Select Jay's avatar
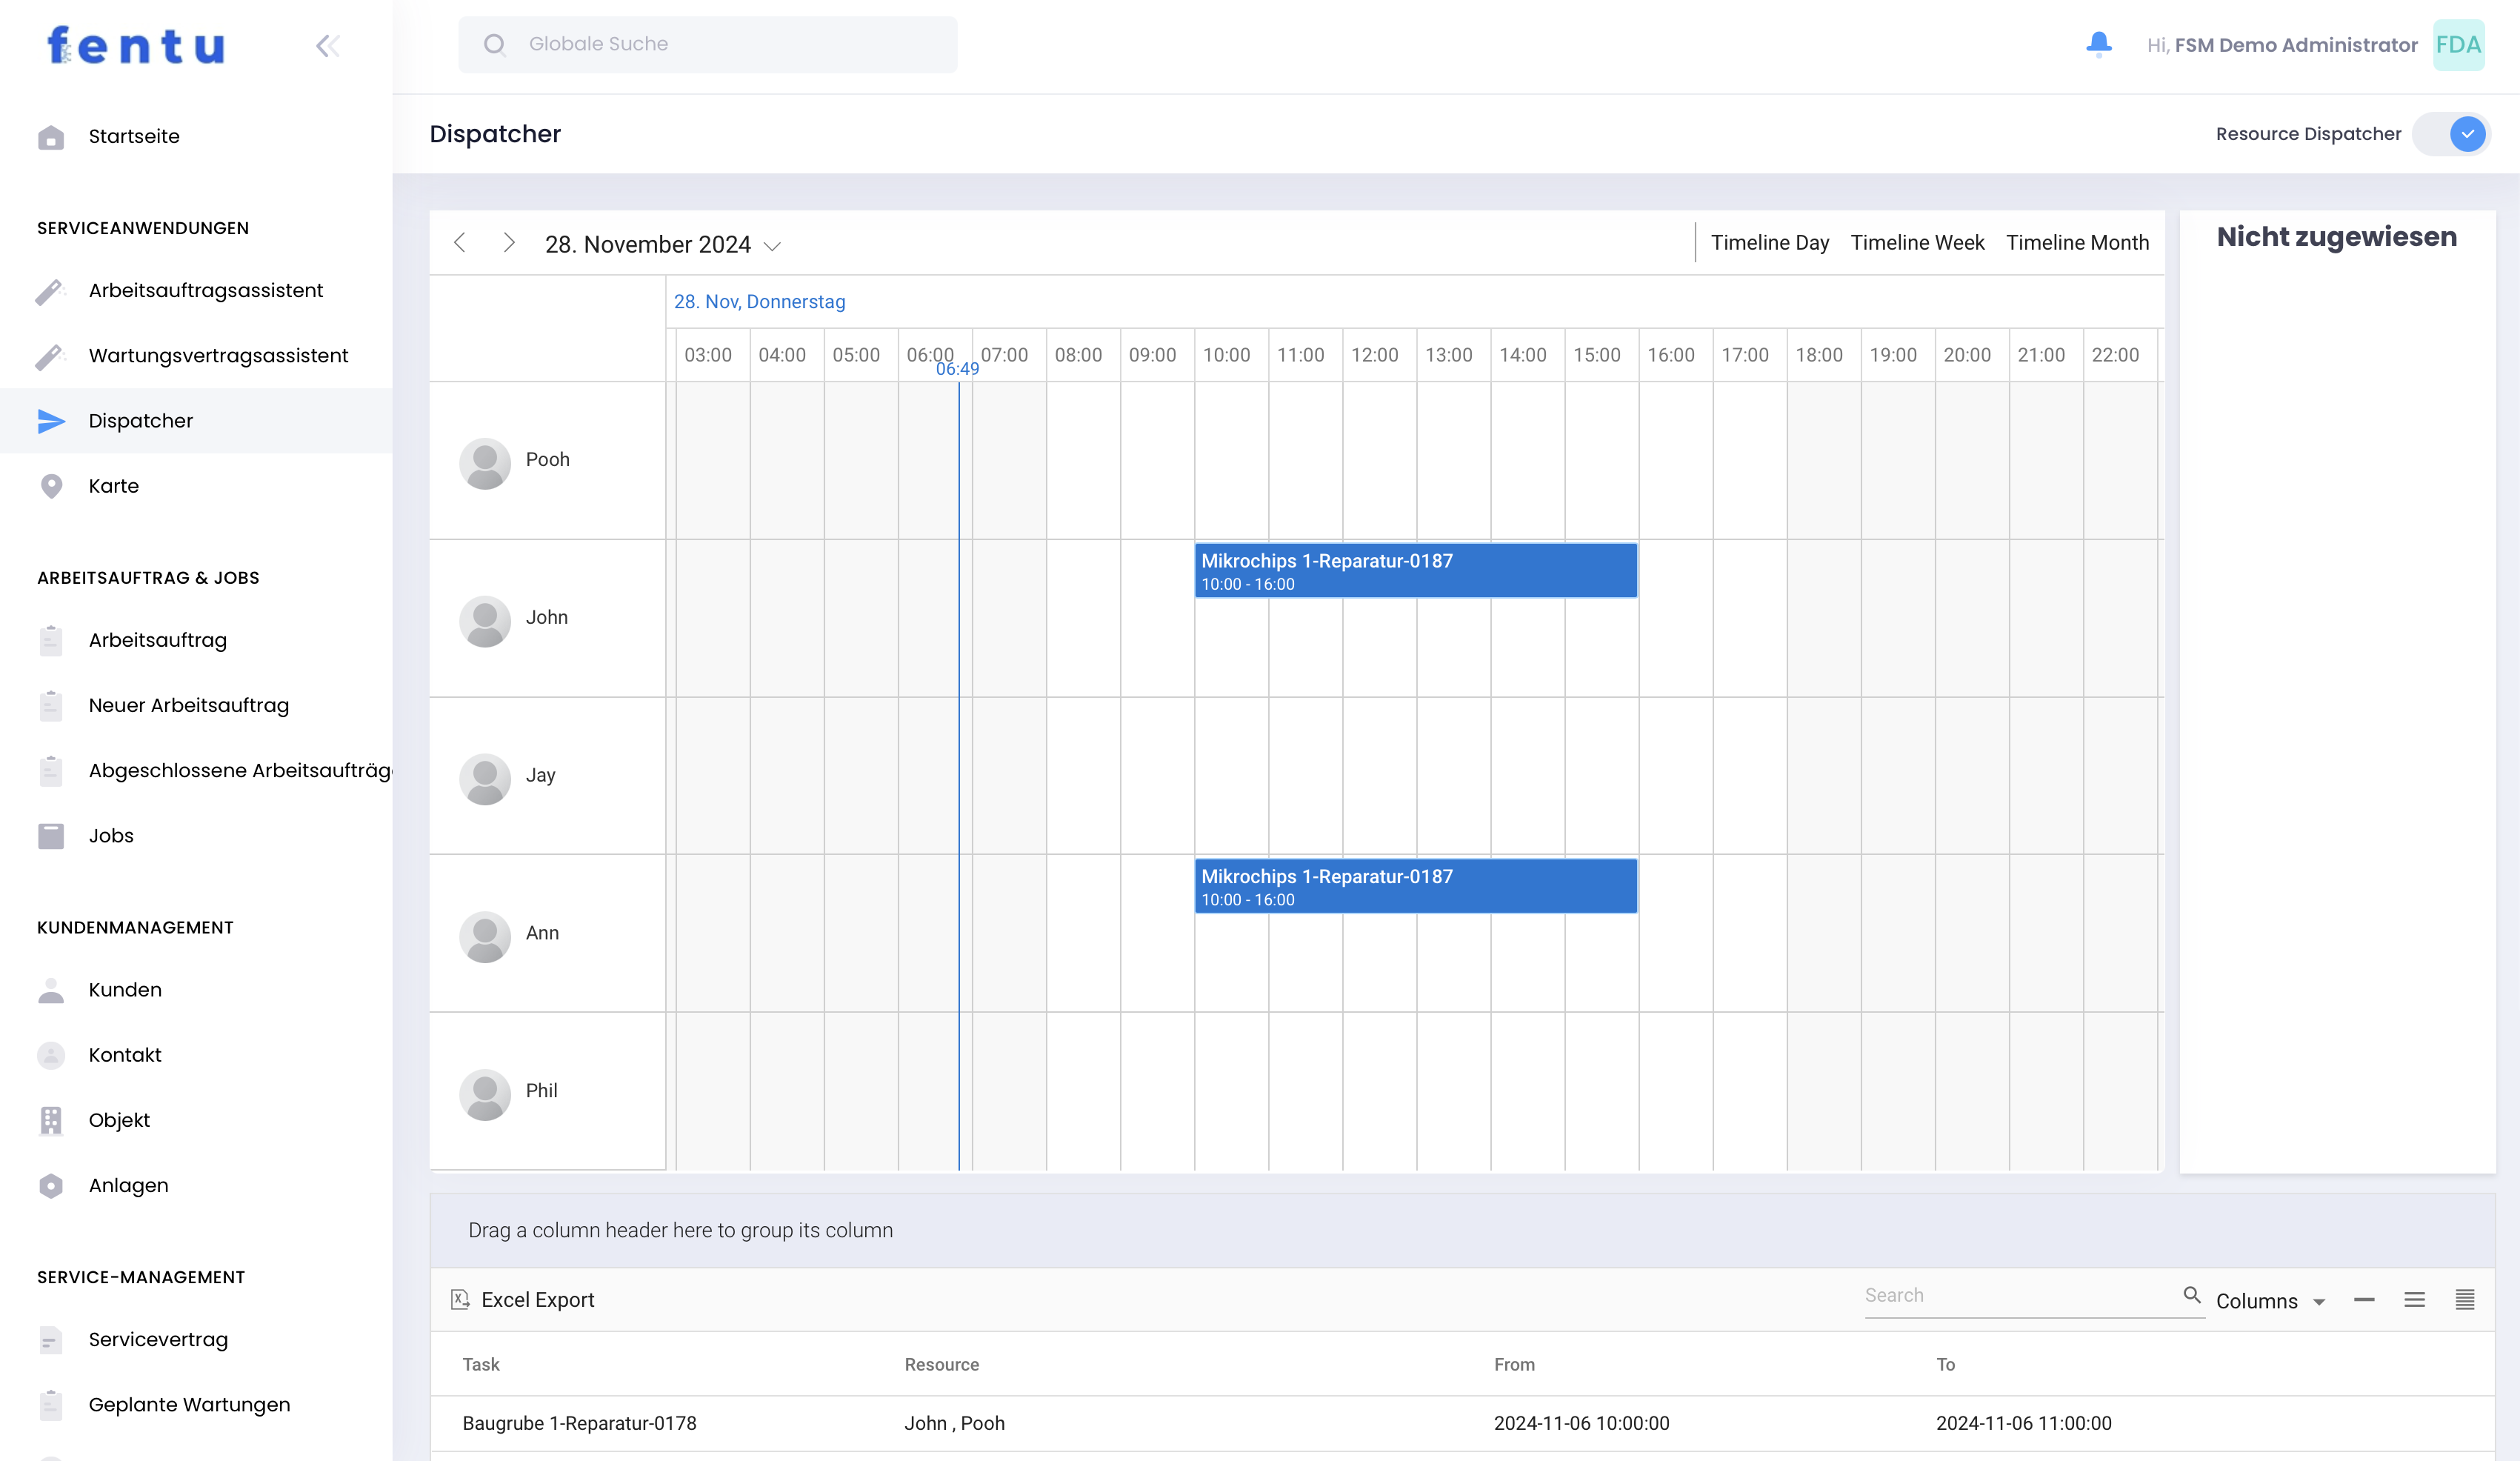This screenshot has height=1461, width=2520. pyautogui.click(x=485, y=779)
